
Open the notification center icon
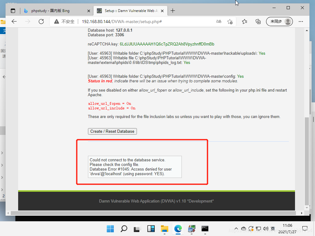pos(305,229)
